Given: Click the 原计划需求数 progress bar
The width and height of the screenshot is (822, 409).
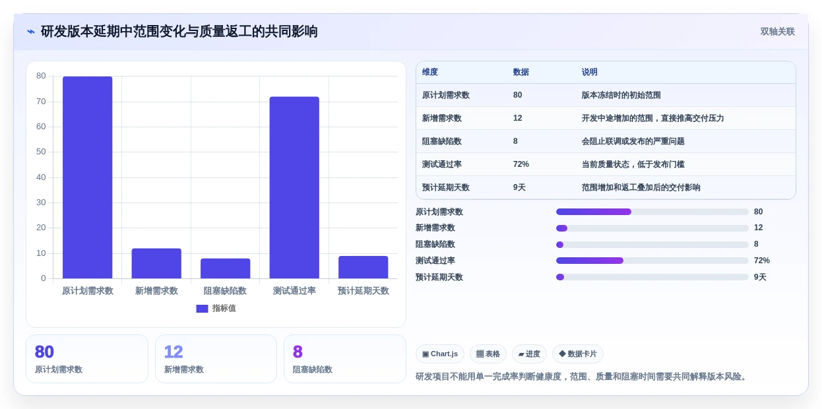Looking at the screenshot, I should click(x=652, y=212).
